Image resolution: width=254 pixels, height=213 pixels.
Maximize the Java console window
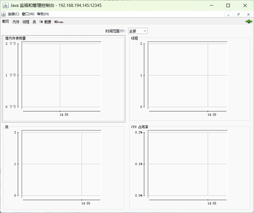click(x=228, y=5)
